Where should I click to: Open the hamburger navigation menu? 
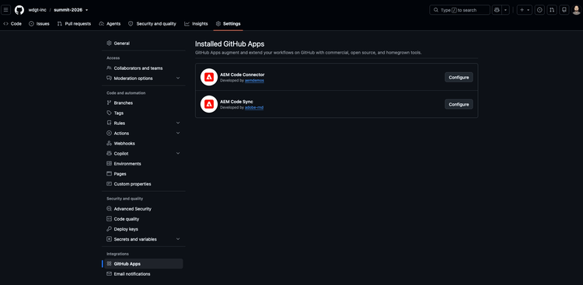(5, 10)
